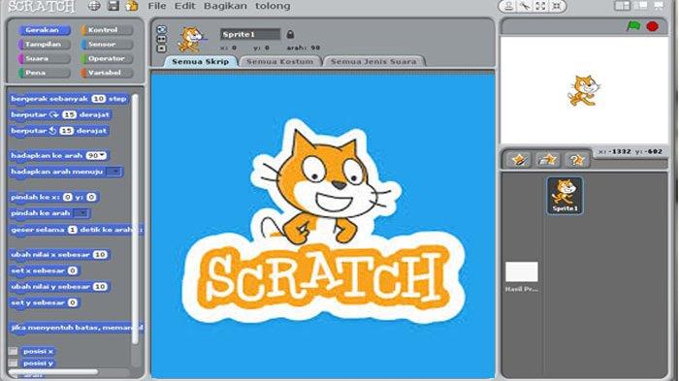The image size is (679, 381).
Task: Click the Scratch logo at top left
Action: pyautogui.click(x=42, y=7)
